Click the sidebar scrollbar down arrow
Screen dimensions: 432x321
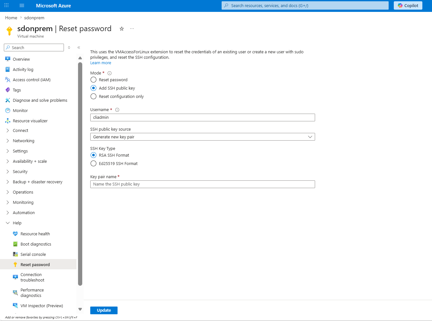click(80, 309)
